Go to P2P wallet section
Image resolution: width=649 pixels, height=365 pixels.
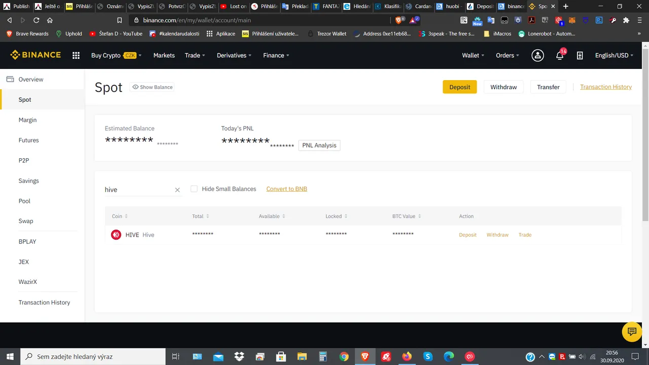pyautogui.click(x=24, y=161)
